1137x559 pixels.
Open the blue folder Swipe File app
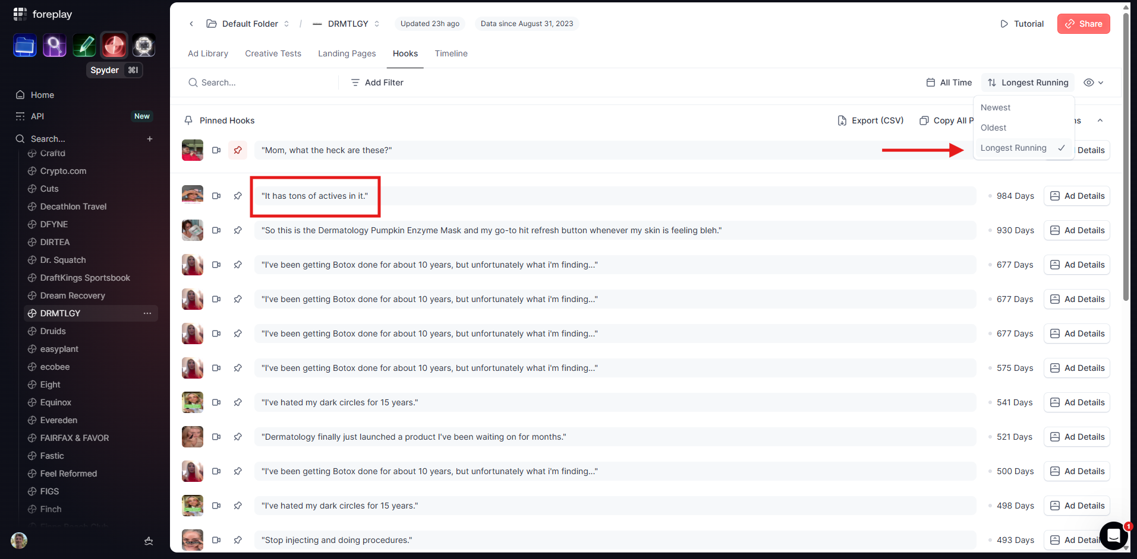(25, 46)
